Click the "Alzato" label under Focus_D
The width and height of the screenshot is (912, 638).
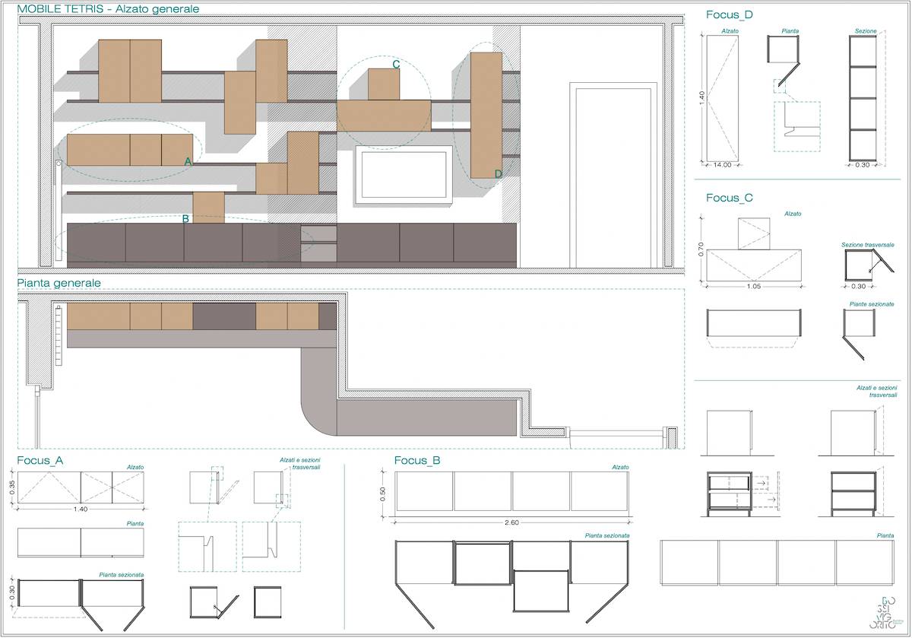pyautogui.click(x=729, y=31)
